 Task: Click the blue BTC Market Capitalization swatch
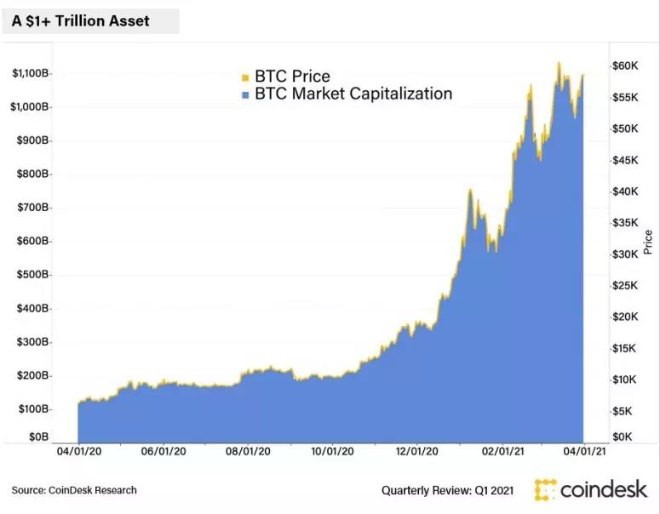(x=245, y=95)
